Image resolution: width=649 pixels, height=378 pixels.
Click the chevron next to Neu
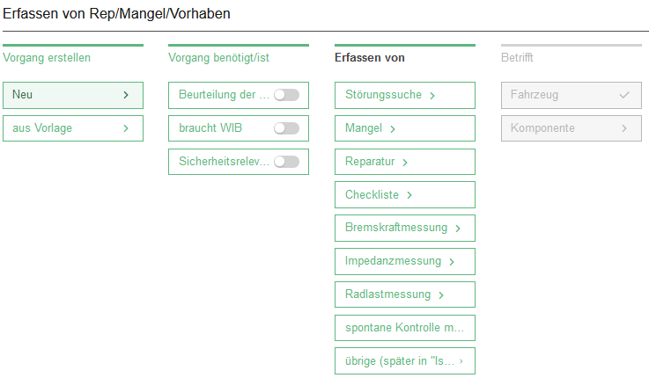(x=126, y=95)
